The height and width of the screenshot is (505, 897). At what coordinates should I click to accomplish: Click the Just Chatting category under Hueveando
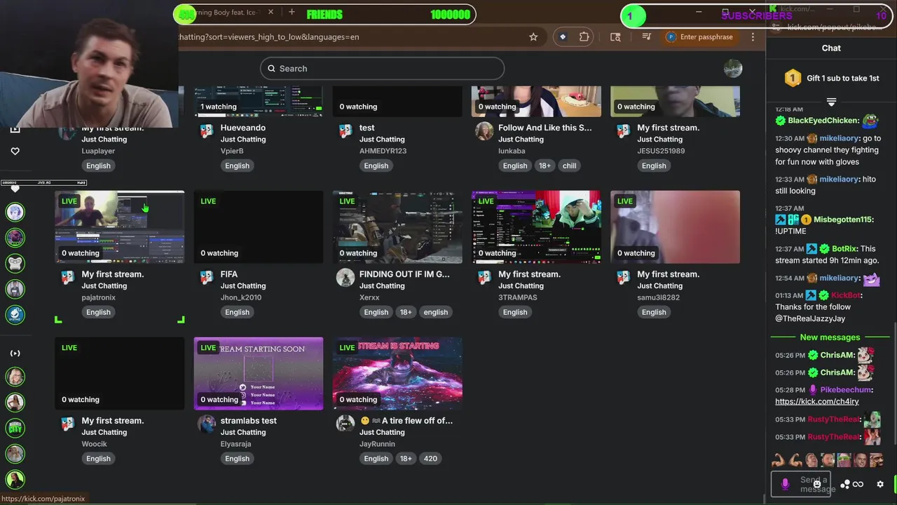(243, 140)
